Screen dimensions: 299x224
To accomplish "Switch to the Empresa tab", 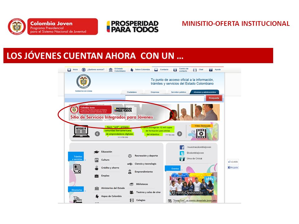I will (x=155, y=92).
